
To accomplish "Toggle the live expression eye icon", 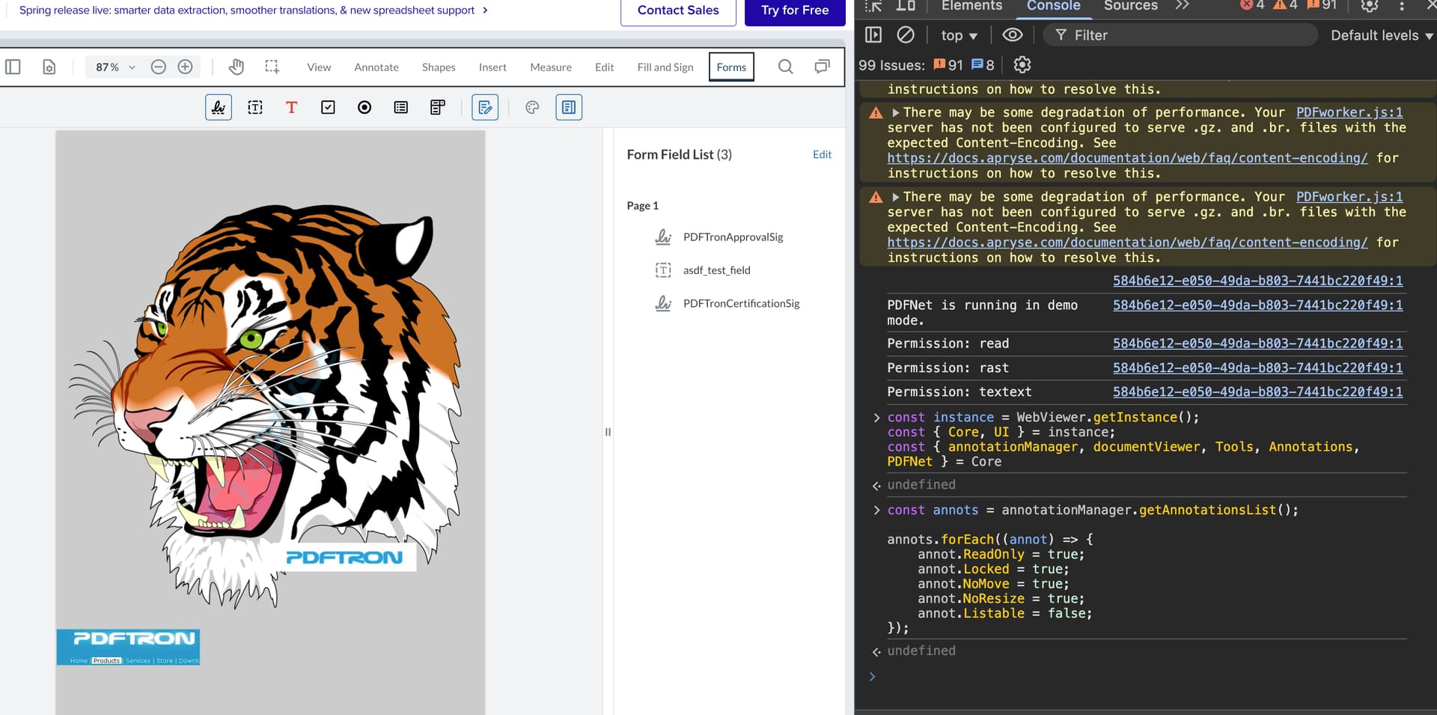I will (x=1012, y=34).
